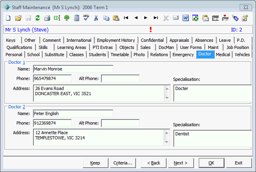
Task: Switch to the Medical tab
Action: tap(223, 55)
